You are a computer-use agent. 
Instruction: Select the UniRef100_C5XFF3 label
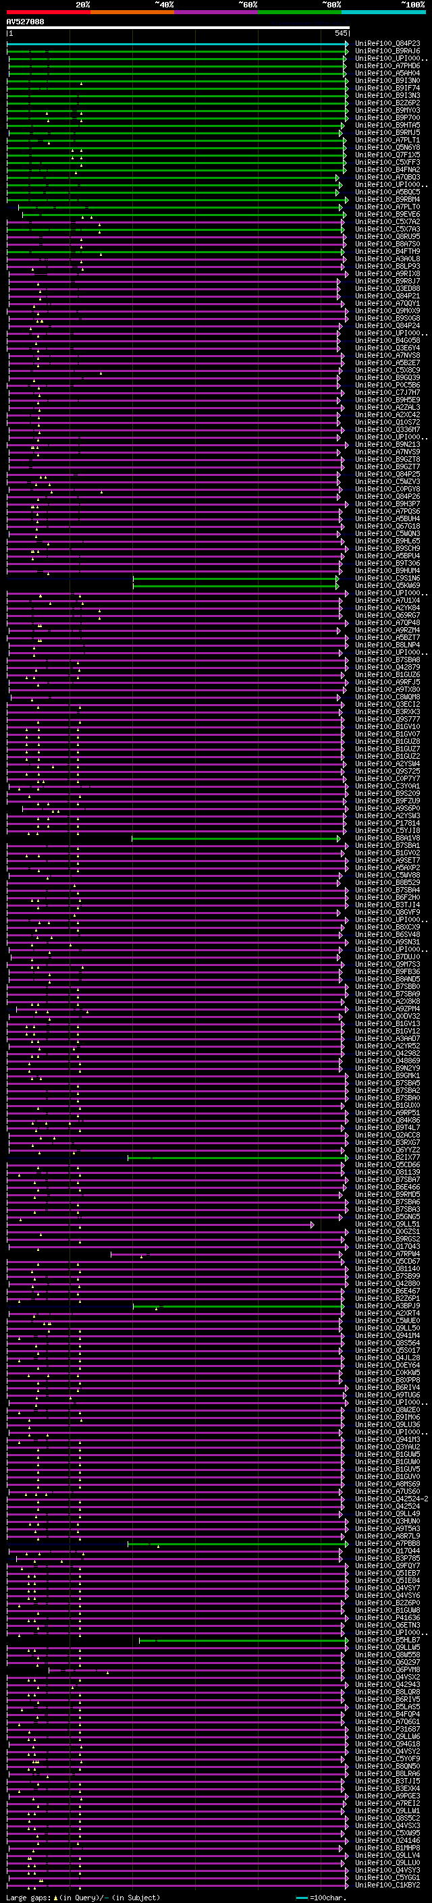tap(387, 163)
